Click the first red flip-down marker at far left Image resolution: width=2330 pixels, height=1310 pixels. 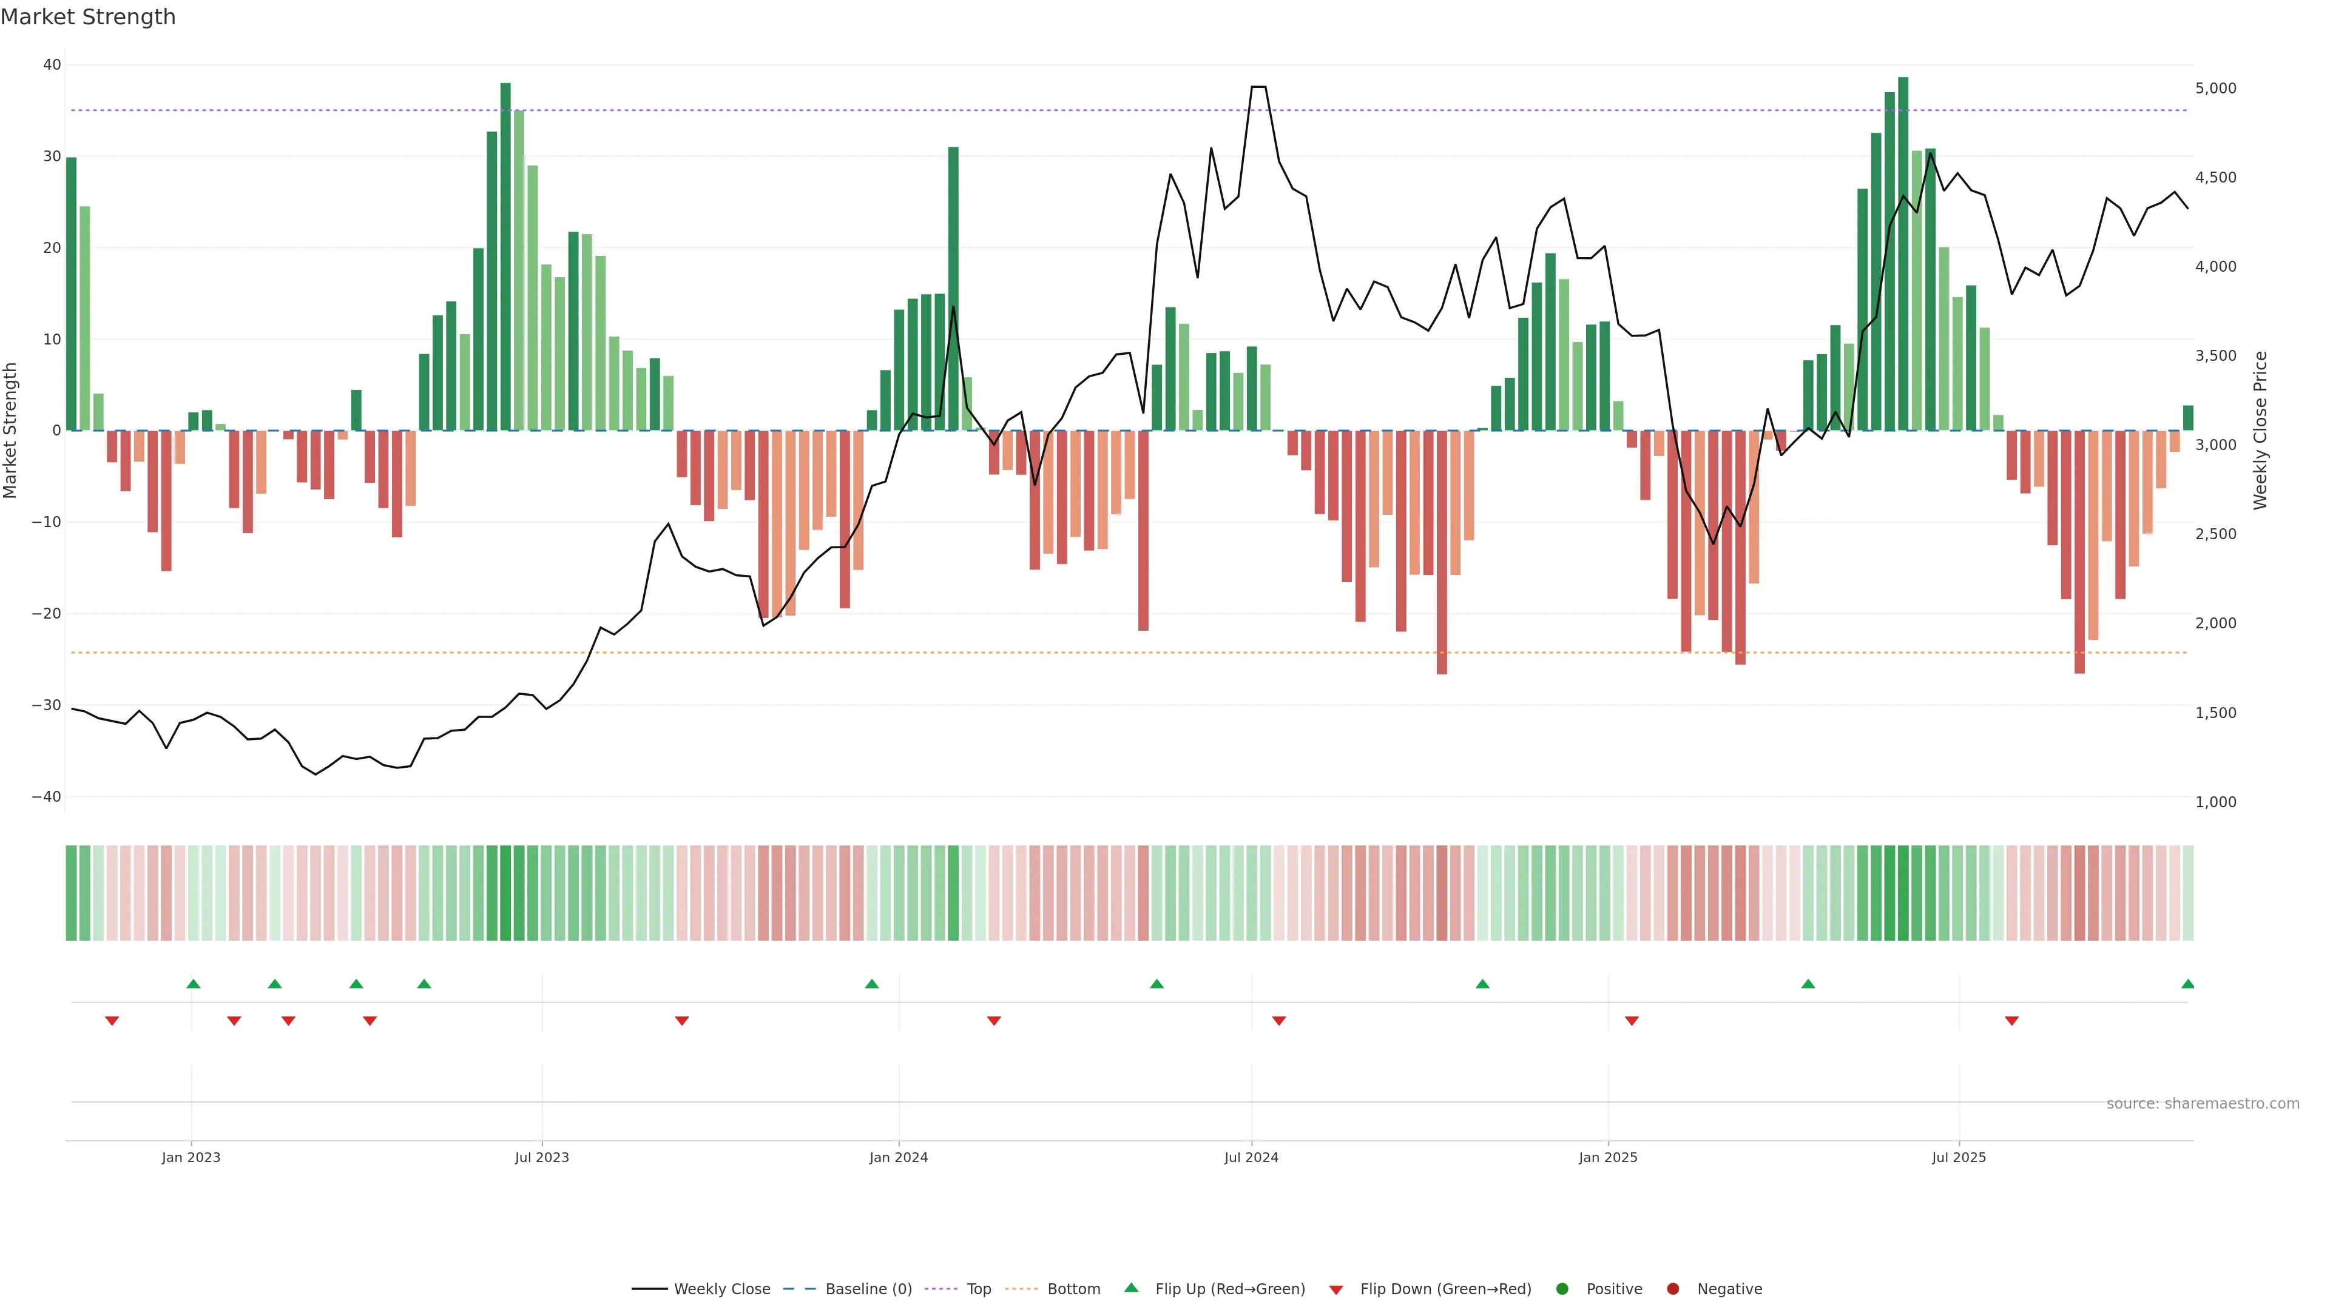pos(112,1021)
